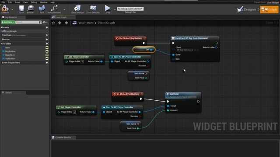
Task: Open Class dropdown on Construct node
Action: tap(185, 50)
